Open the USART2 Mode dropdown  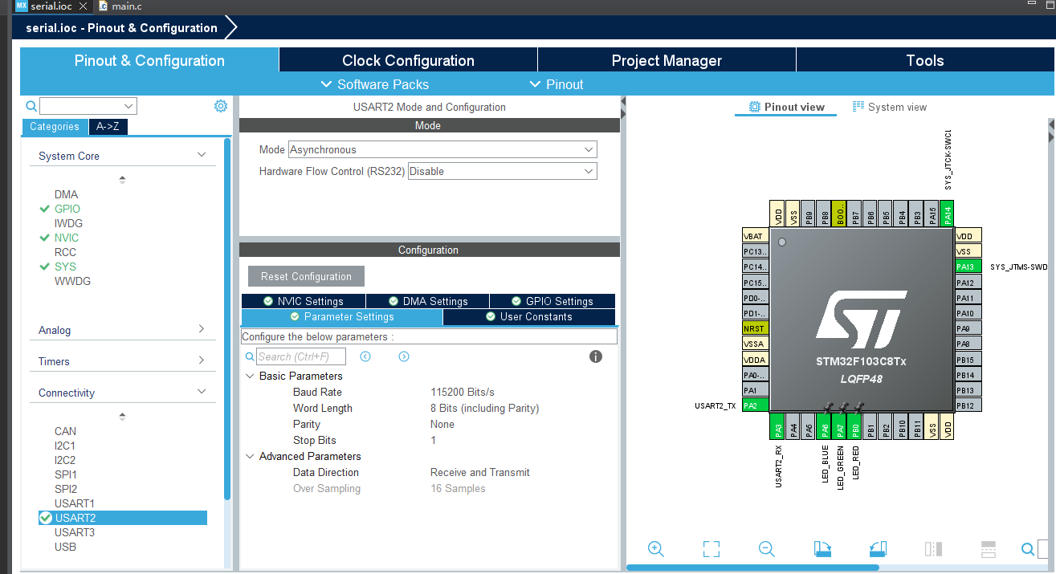click(x=443, y=149)
